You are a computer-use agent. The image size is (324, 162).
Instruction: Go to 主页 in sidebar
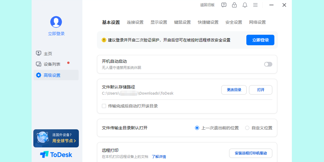coord(48,54)
